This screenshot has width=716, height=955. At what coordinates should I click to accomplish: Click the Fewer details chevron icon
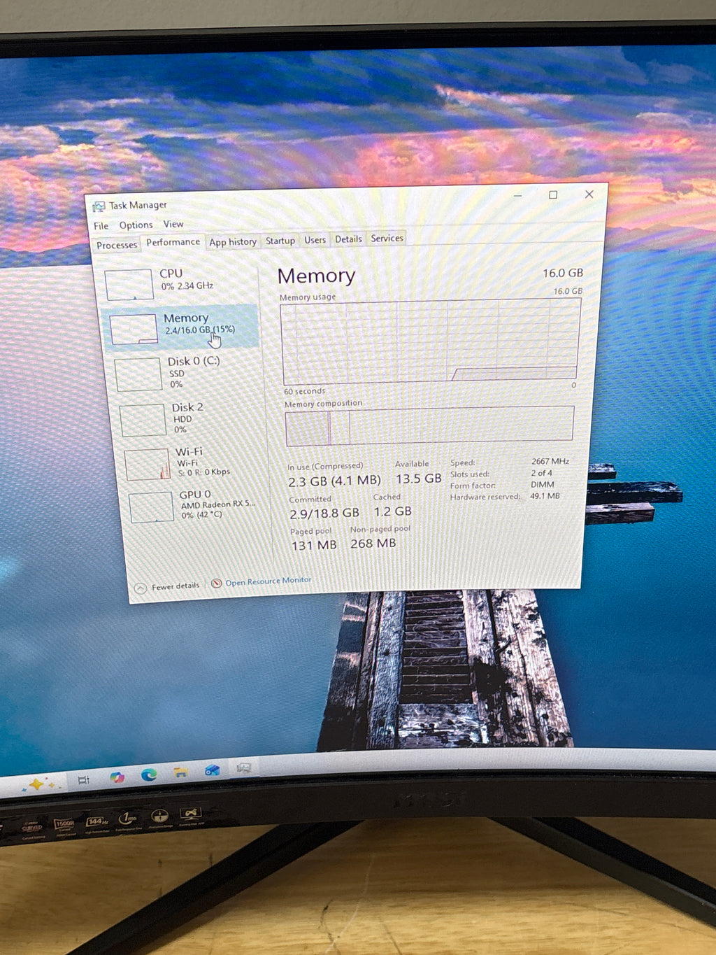[x=141, y=588]
